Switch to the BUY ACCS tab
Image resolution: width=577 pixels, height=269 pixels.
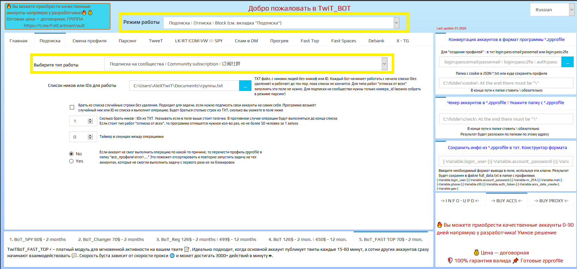click(x=507, y=201)
